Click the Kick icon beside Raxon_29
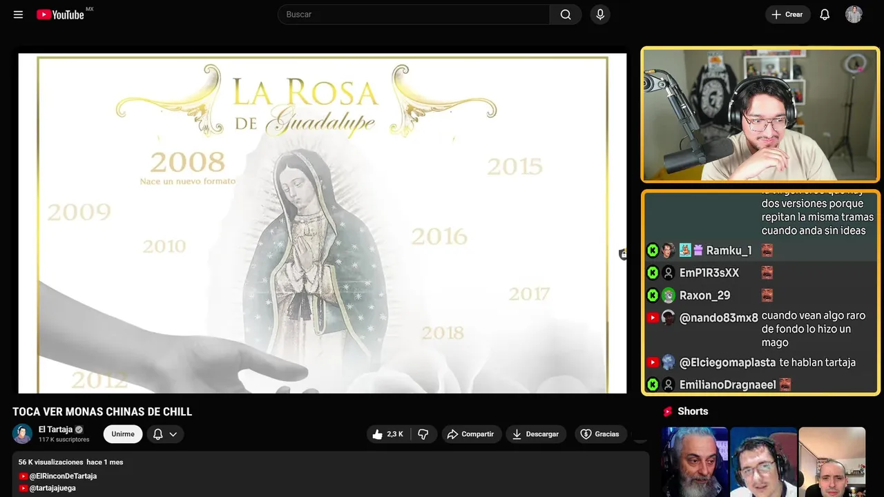Image resolution: width=884 pixels, height=497 pixels. (653, 295)
